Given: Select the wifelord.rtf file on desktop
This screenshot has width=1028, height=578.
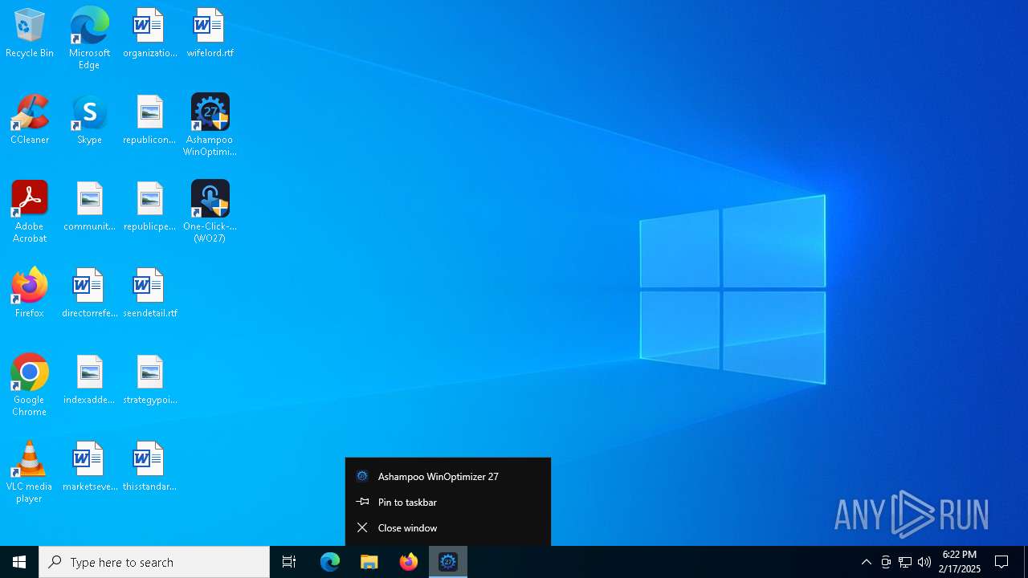Looking at the screenshot, I should point(210,34).
